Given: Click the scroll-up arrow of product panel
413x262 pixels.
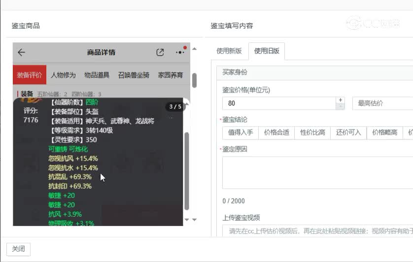Looking at the screenshot, I should 194,49.
